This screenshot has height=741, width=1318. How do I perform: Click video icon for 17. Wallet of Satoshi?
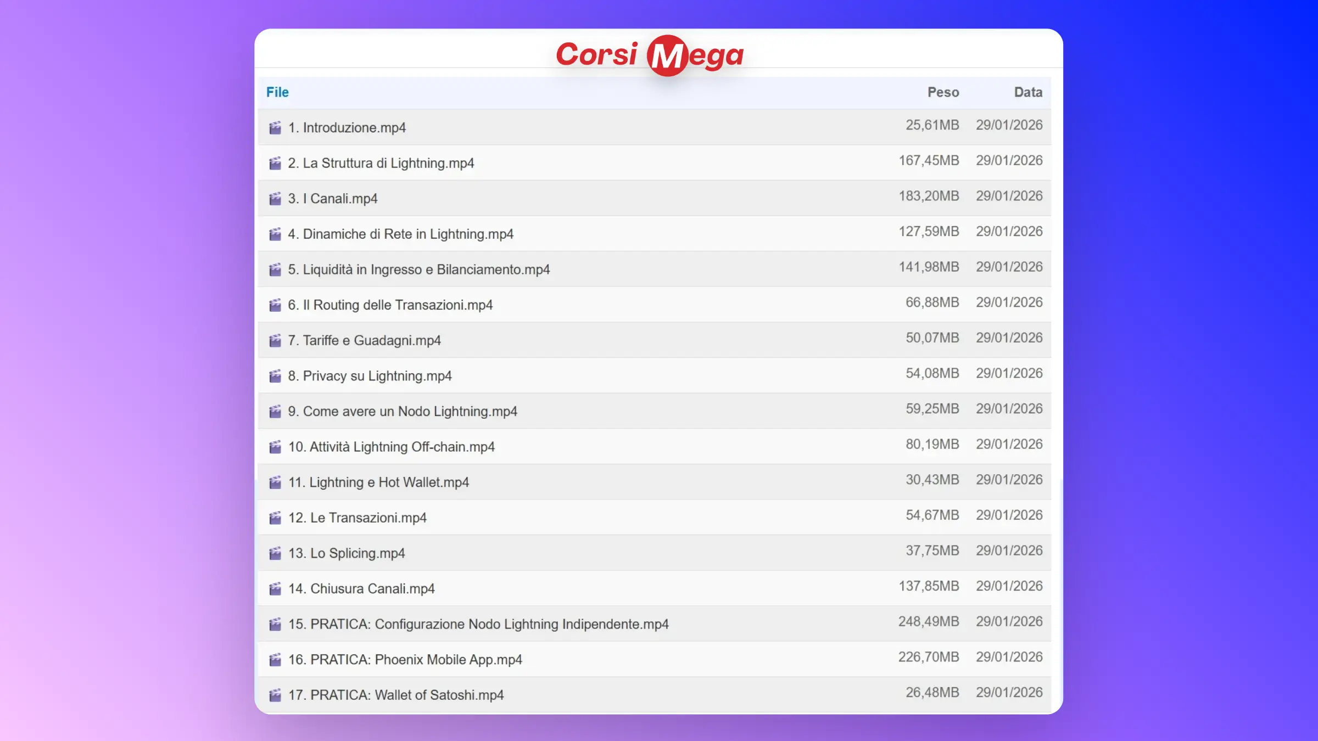(x=275, y=695)
